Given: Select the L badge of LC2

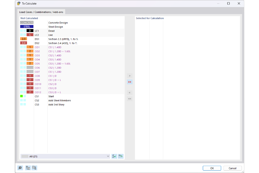Looking at the screenshot, I should (x=30, y=35).
